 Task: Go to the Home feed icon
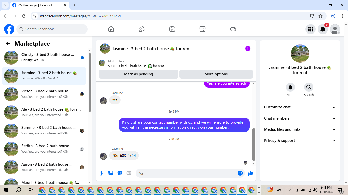pyautogui.click(x=111, y=29)
